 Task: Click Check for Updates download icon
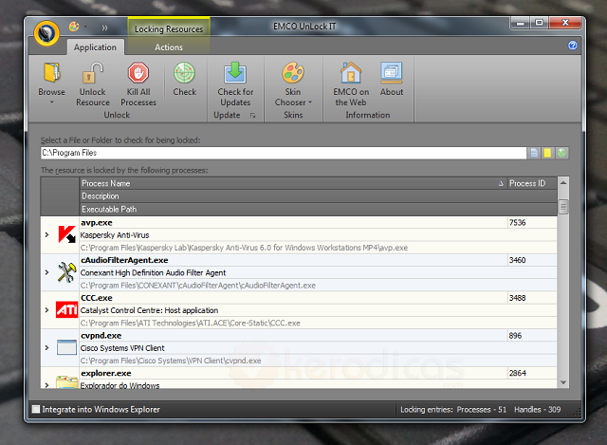pos(235,72)
